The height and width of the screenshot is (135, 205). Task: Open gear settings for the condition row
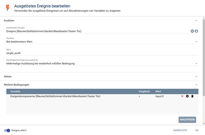(x=187, y=96)
